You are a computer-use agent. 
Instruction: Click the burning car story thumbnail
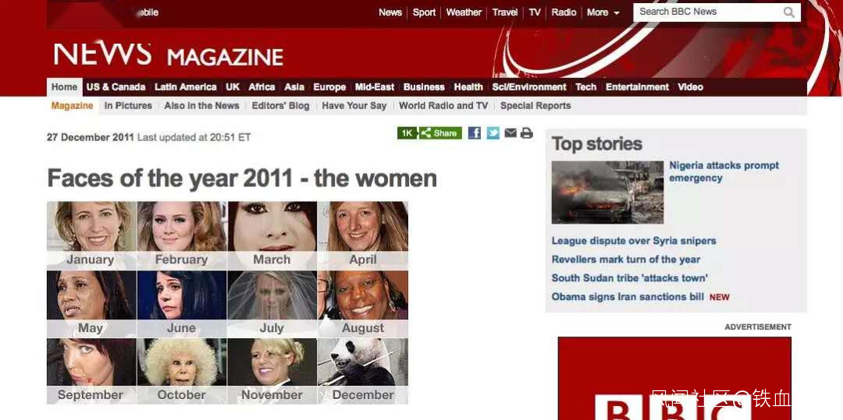tap(607, 192)
